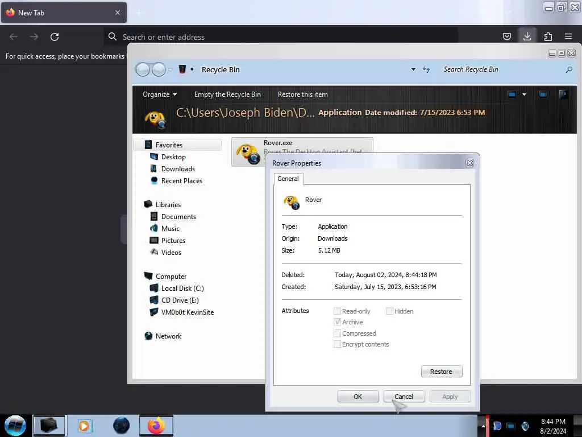Open Desktop in Favorites
The image size is (582, 437).
(173, 157)
